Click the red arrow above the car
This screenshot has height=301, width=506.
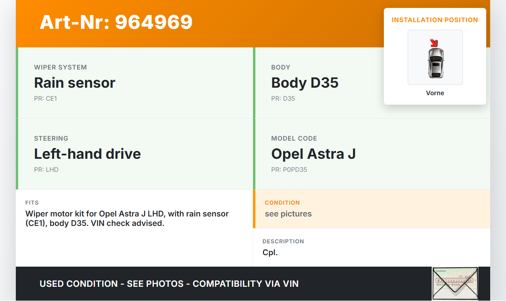[x=434, y=42]
